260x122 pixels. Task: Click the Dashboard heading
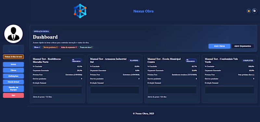click(45, 37)
